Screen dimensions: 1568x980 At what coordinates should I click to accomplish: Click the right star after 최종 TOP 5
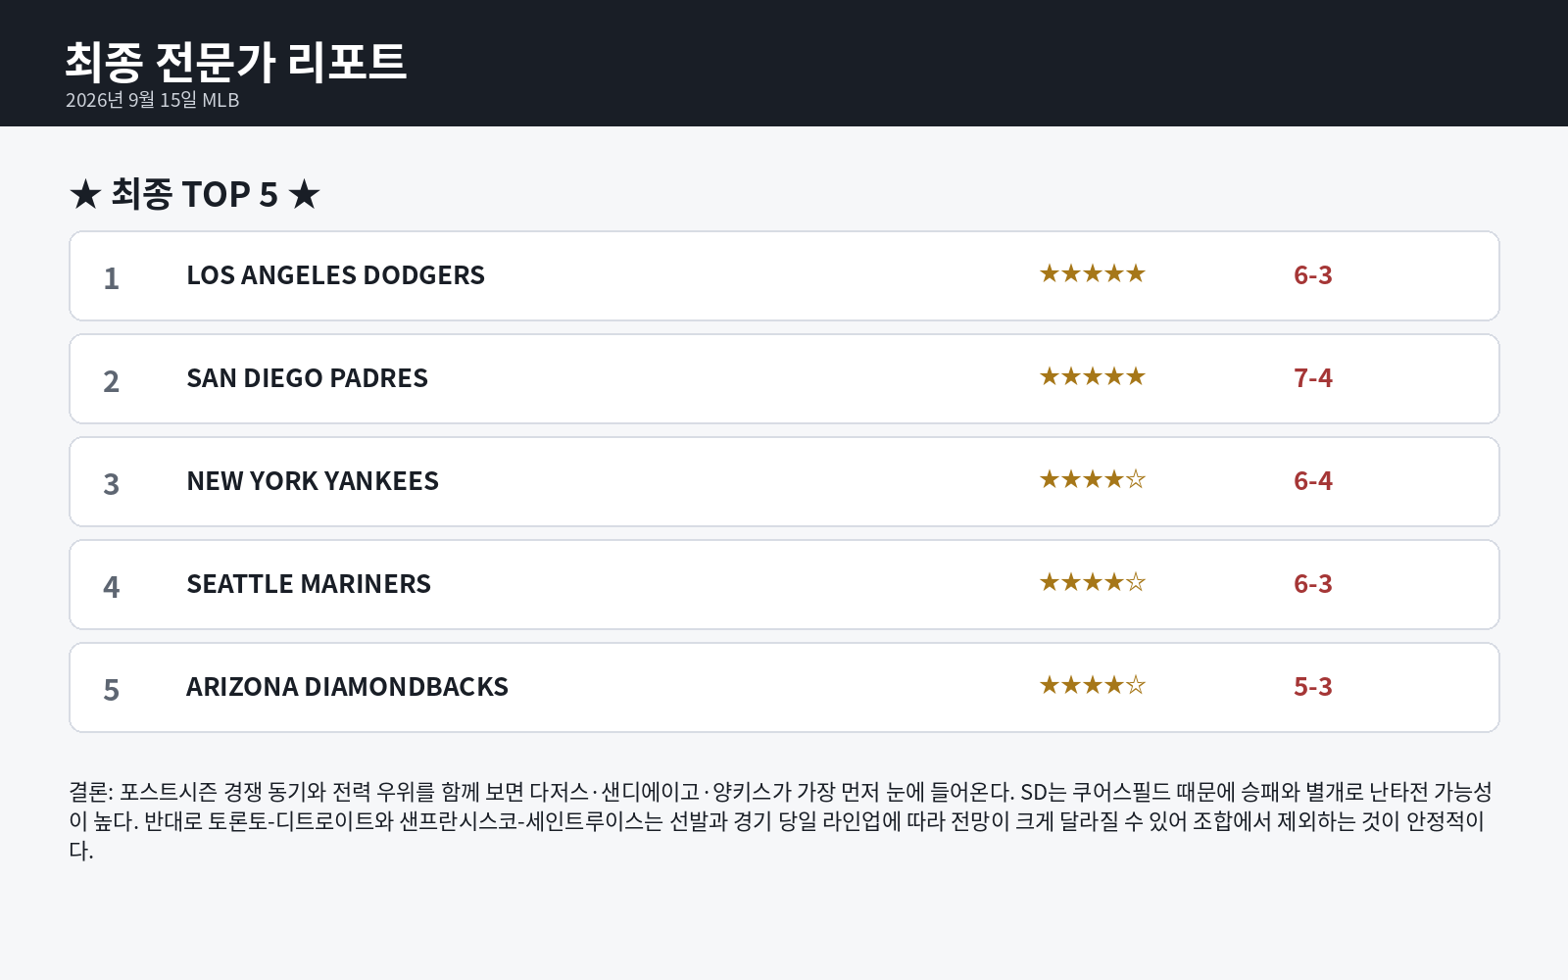304,195
